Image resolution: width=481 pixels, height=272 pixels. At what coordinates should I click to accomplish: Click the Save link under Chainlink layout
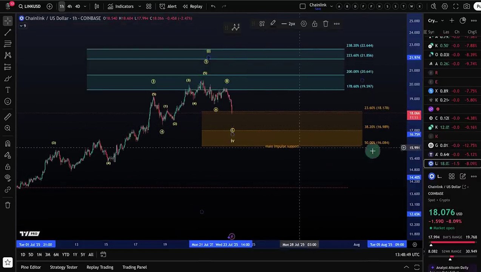tap(318, 9)
